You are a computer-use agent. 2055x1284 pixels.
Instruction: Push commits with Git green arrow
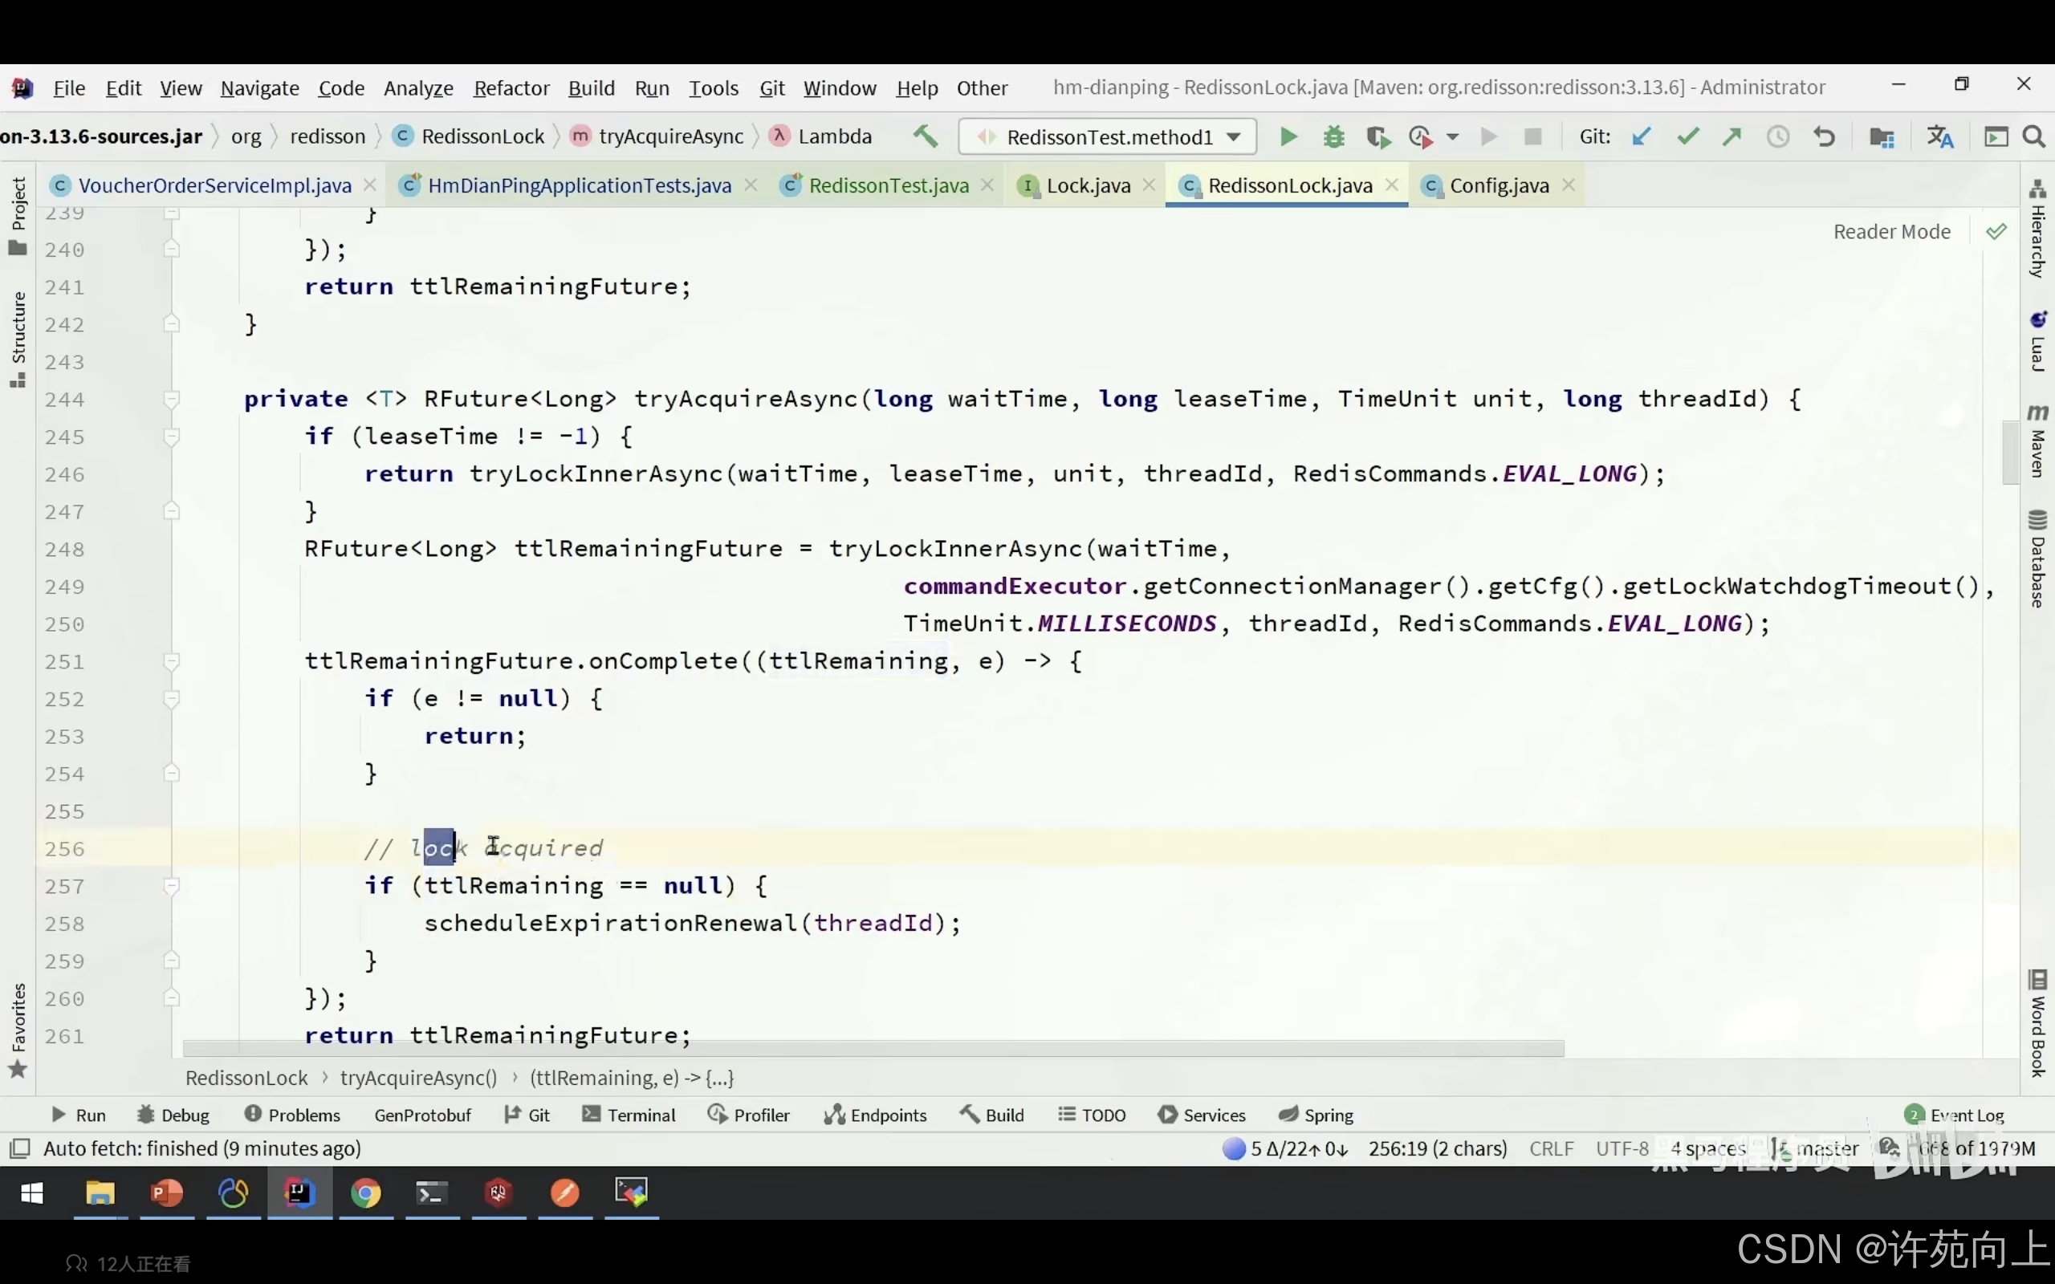(1731, 136)
